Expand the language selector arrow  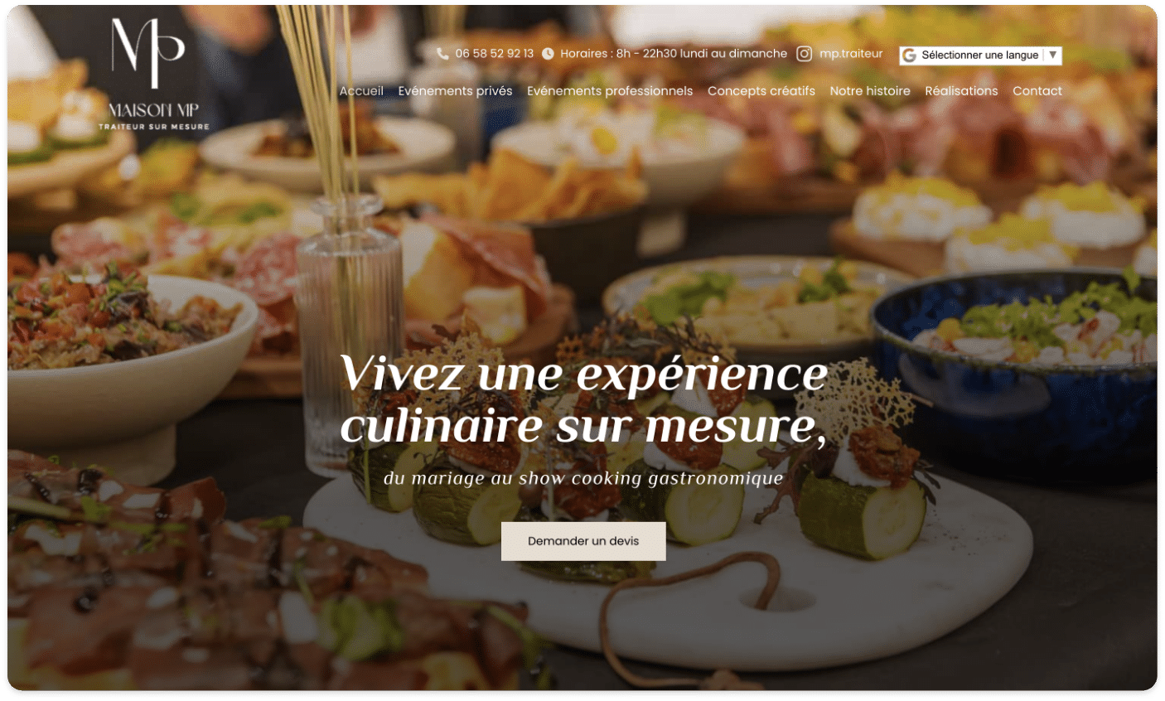coord(1053,55)
